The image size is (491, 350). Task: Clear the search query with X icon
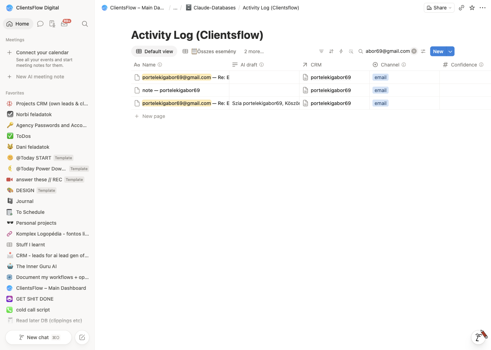pos(414,51)
